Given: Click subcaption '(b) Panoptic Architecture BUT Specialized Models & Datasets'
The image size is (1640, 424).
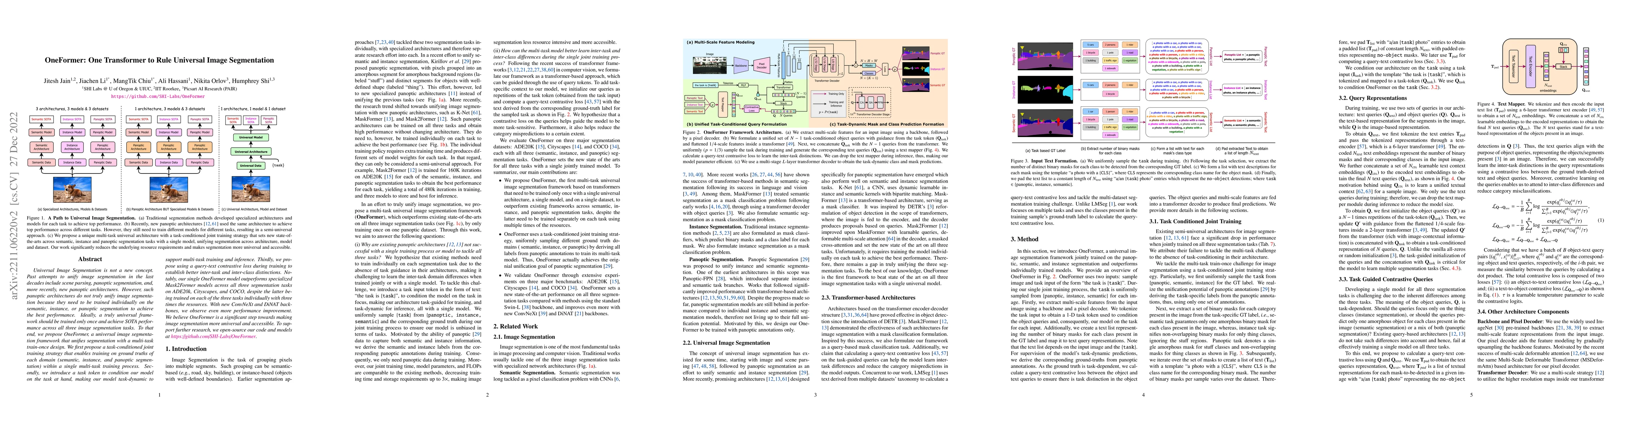Looking at the screenshot, I should tap(170, 209).
